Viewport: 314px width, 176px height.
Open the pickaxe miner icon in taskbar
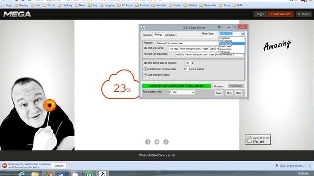102,174
